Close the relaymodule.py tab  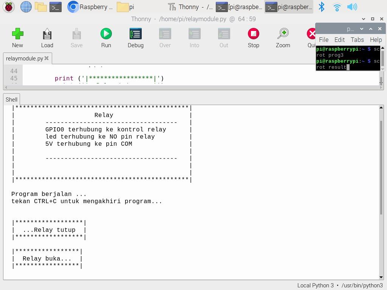pyautogui.click(x=46, y=58)
